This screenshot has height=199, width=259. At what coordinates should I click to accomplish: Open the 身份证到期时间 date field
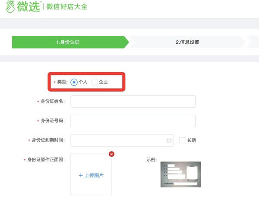click(122, 140)
